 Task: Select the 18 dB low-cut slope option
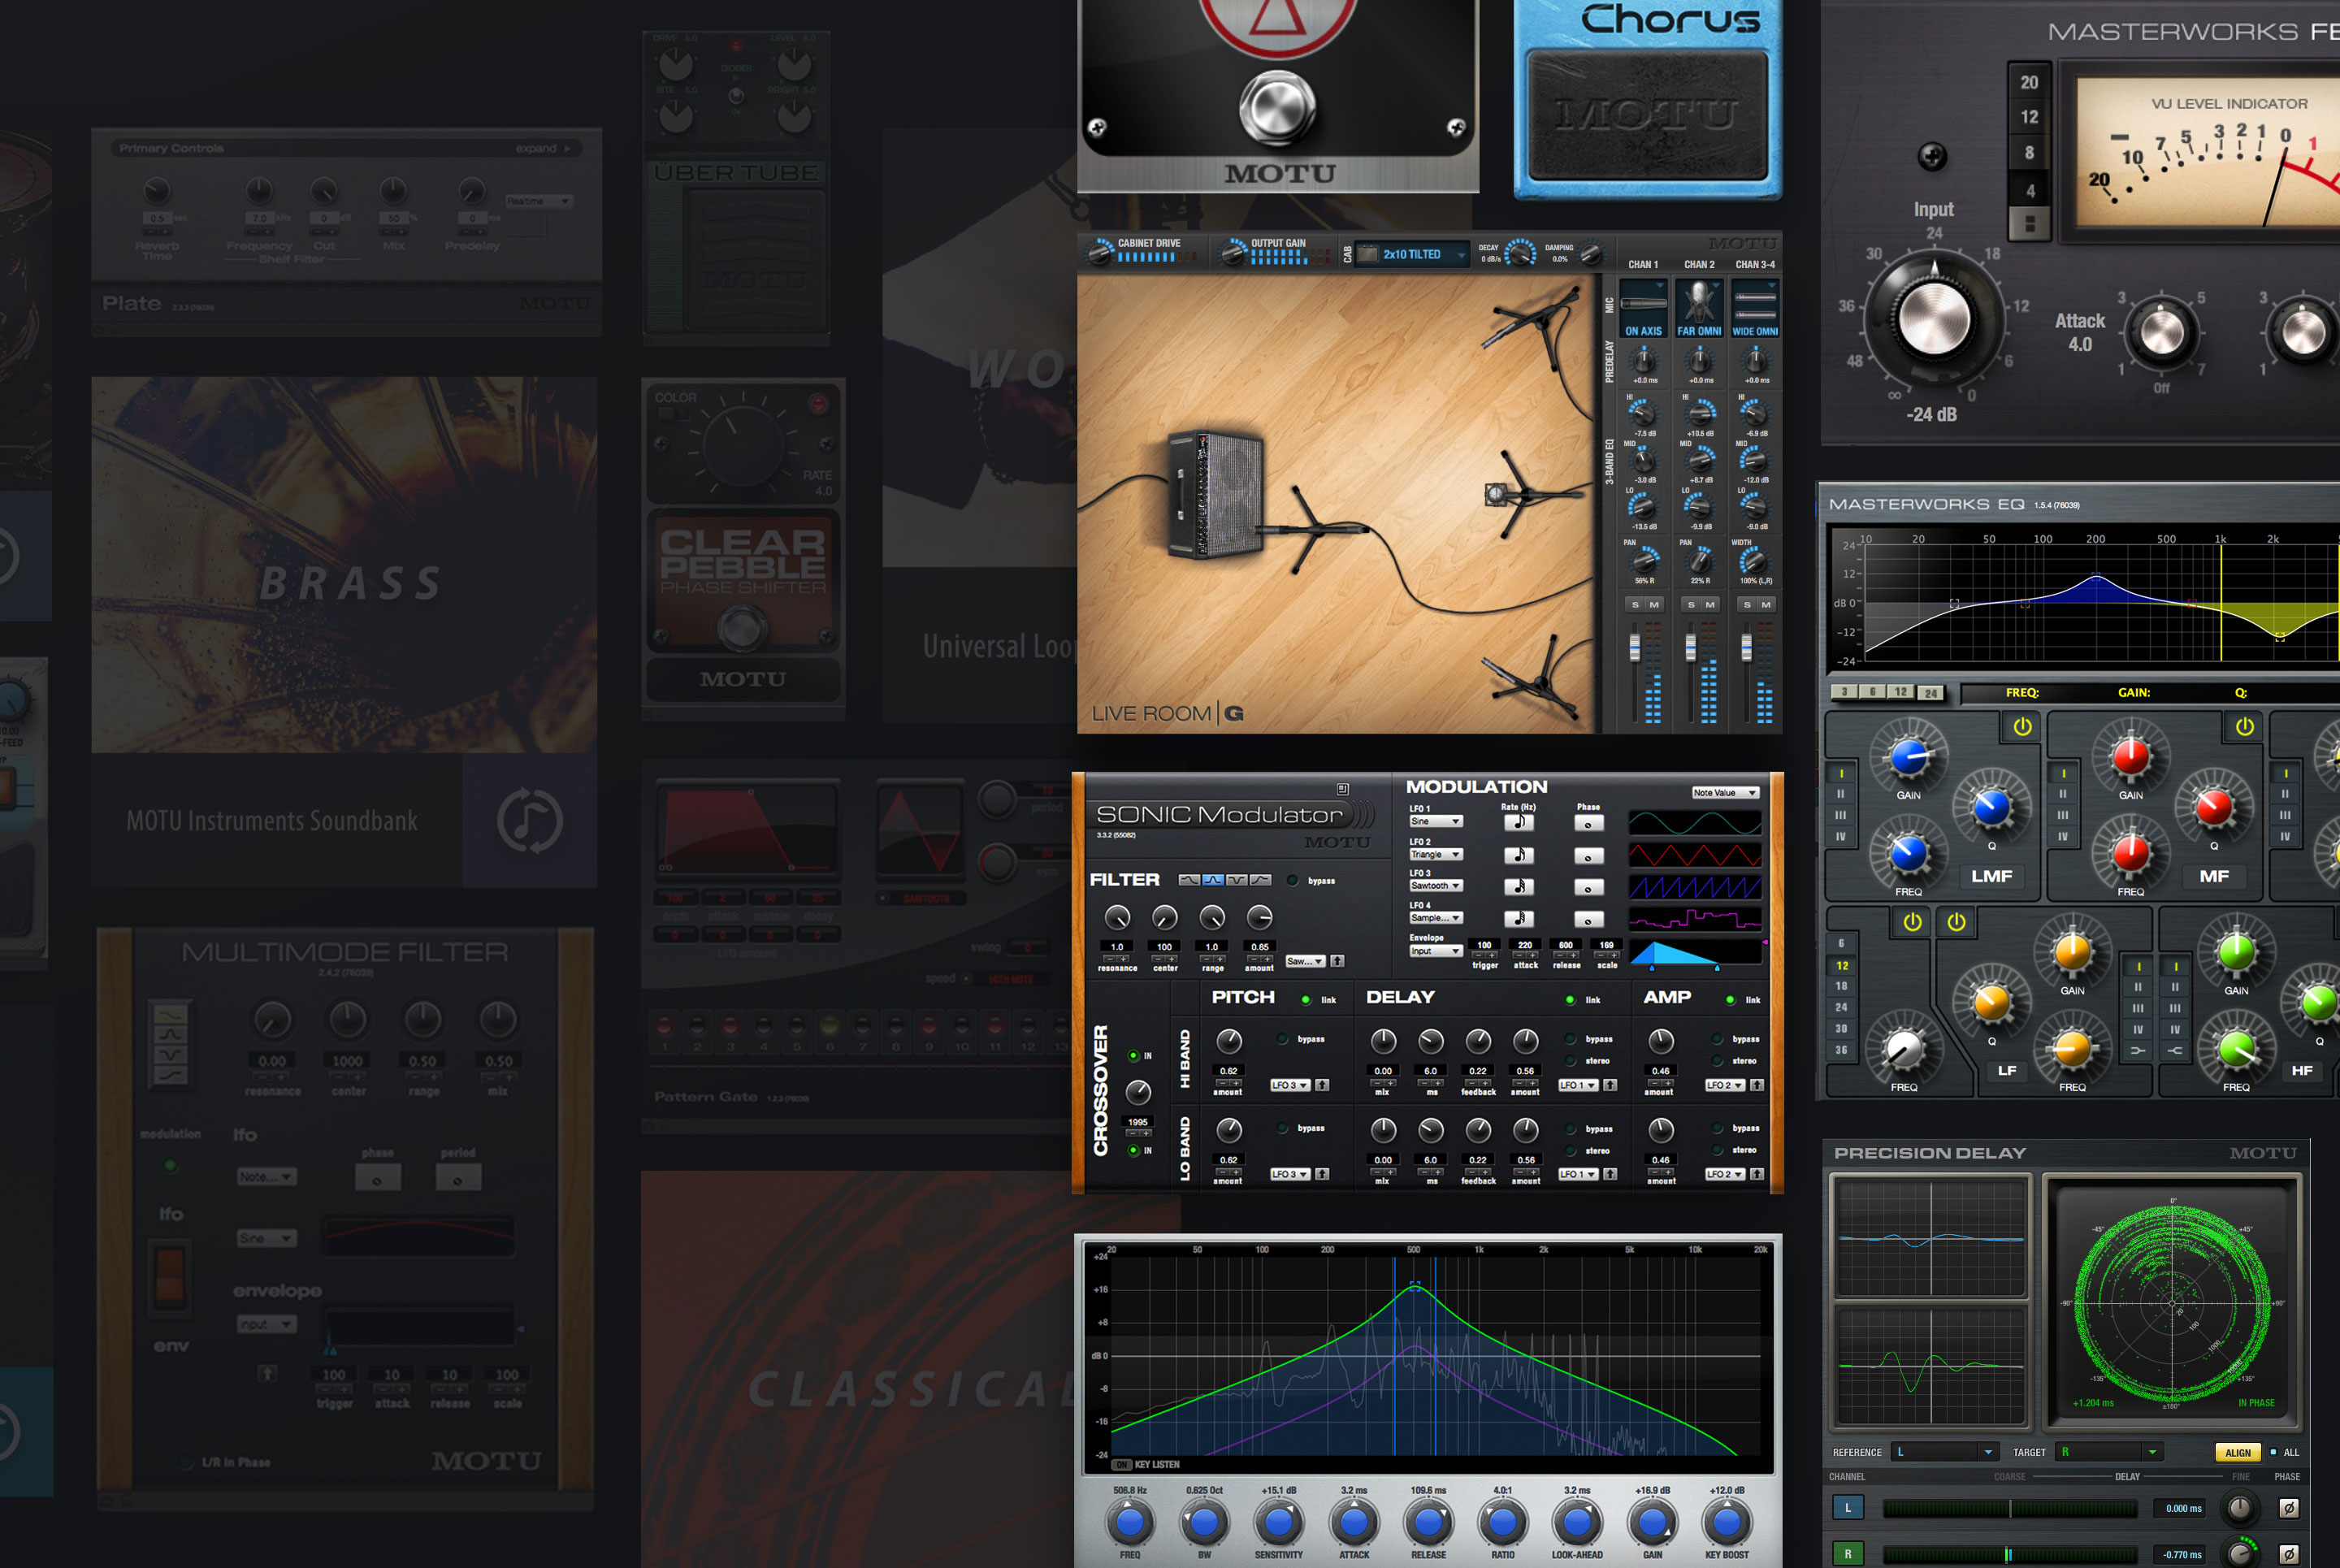(x=1841, y=986)
